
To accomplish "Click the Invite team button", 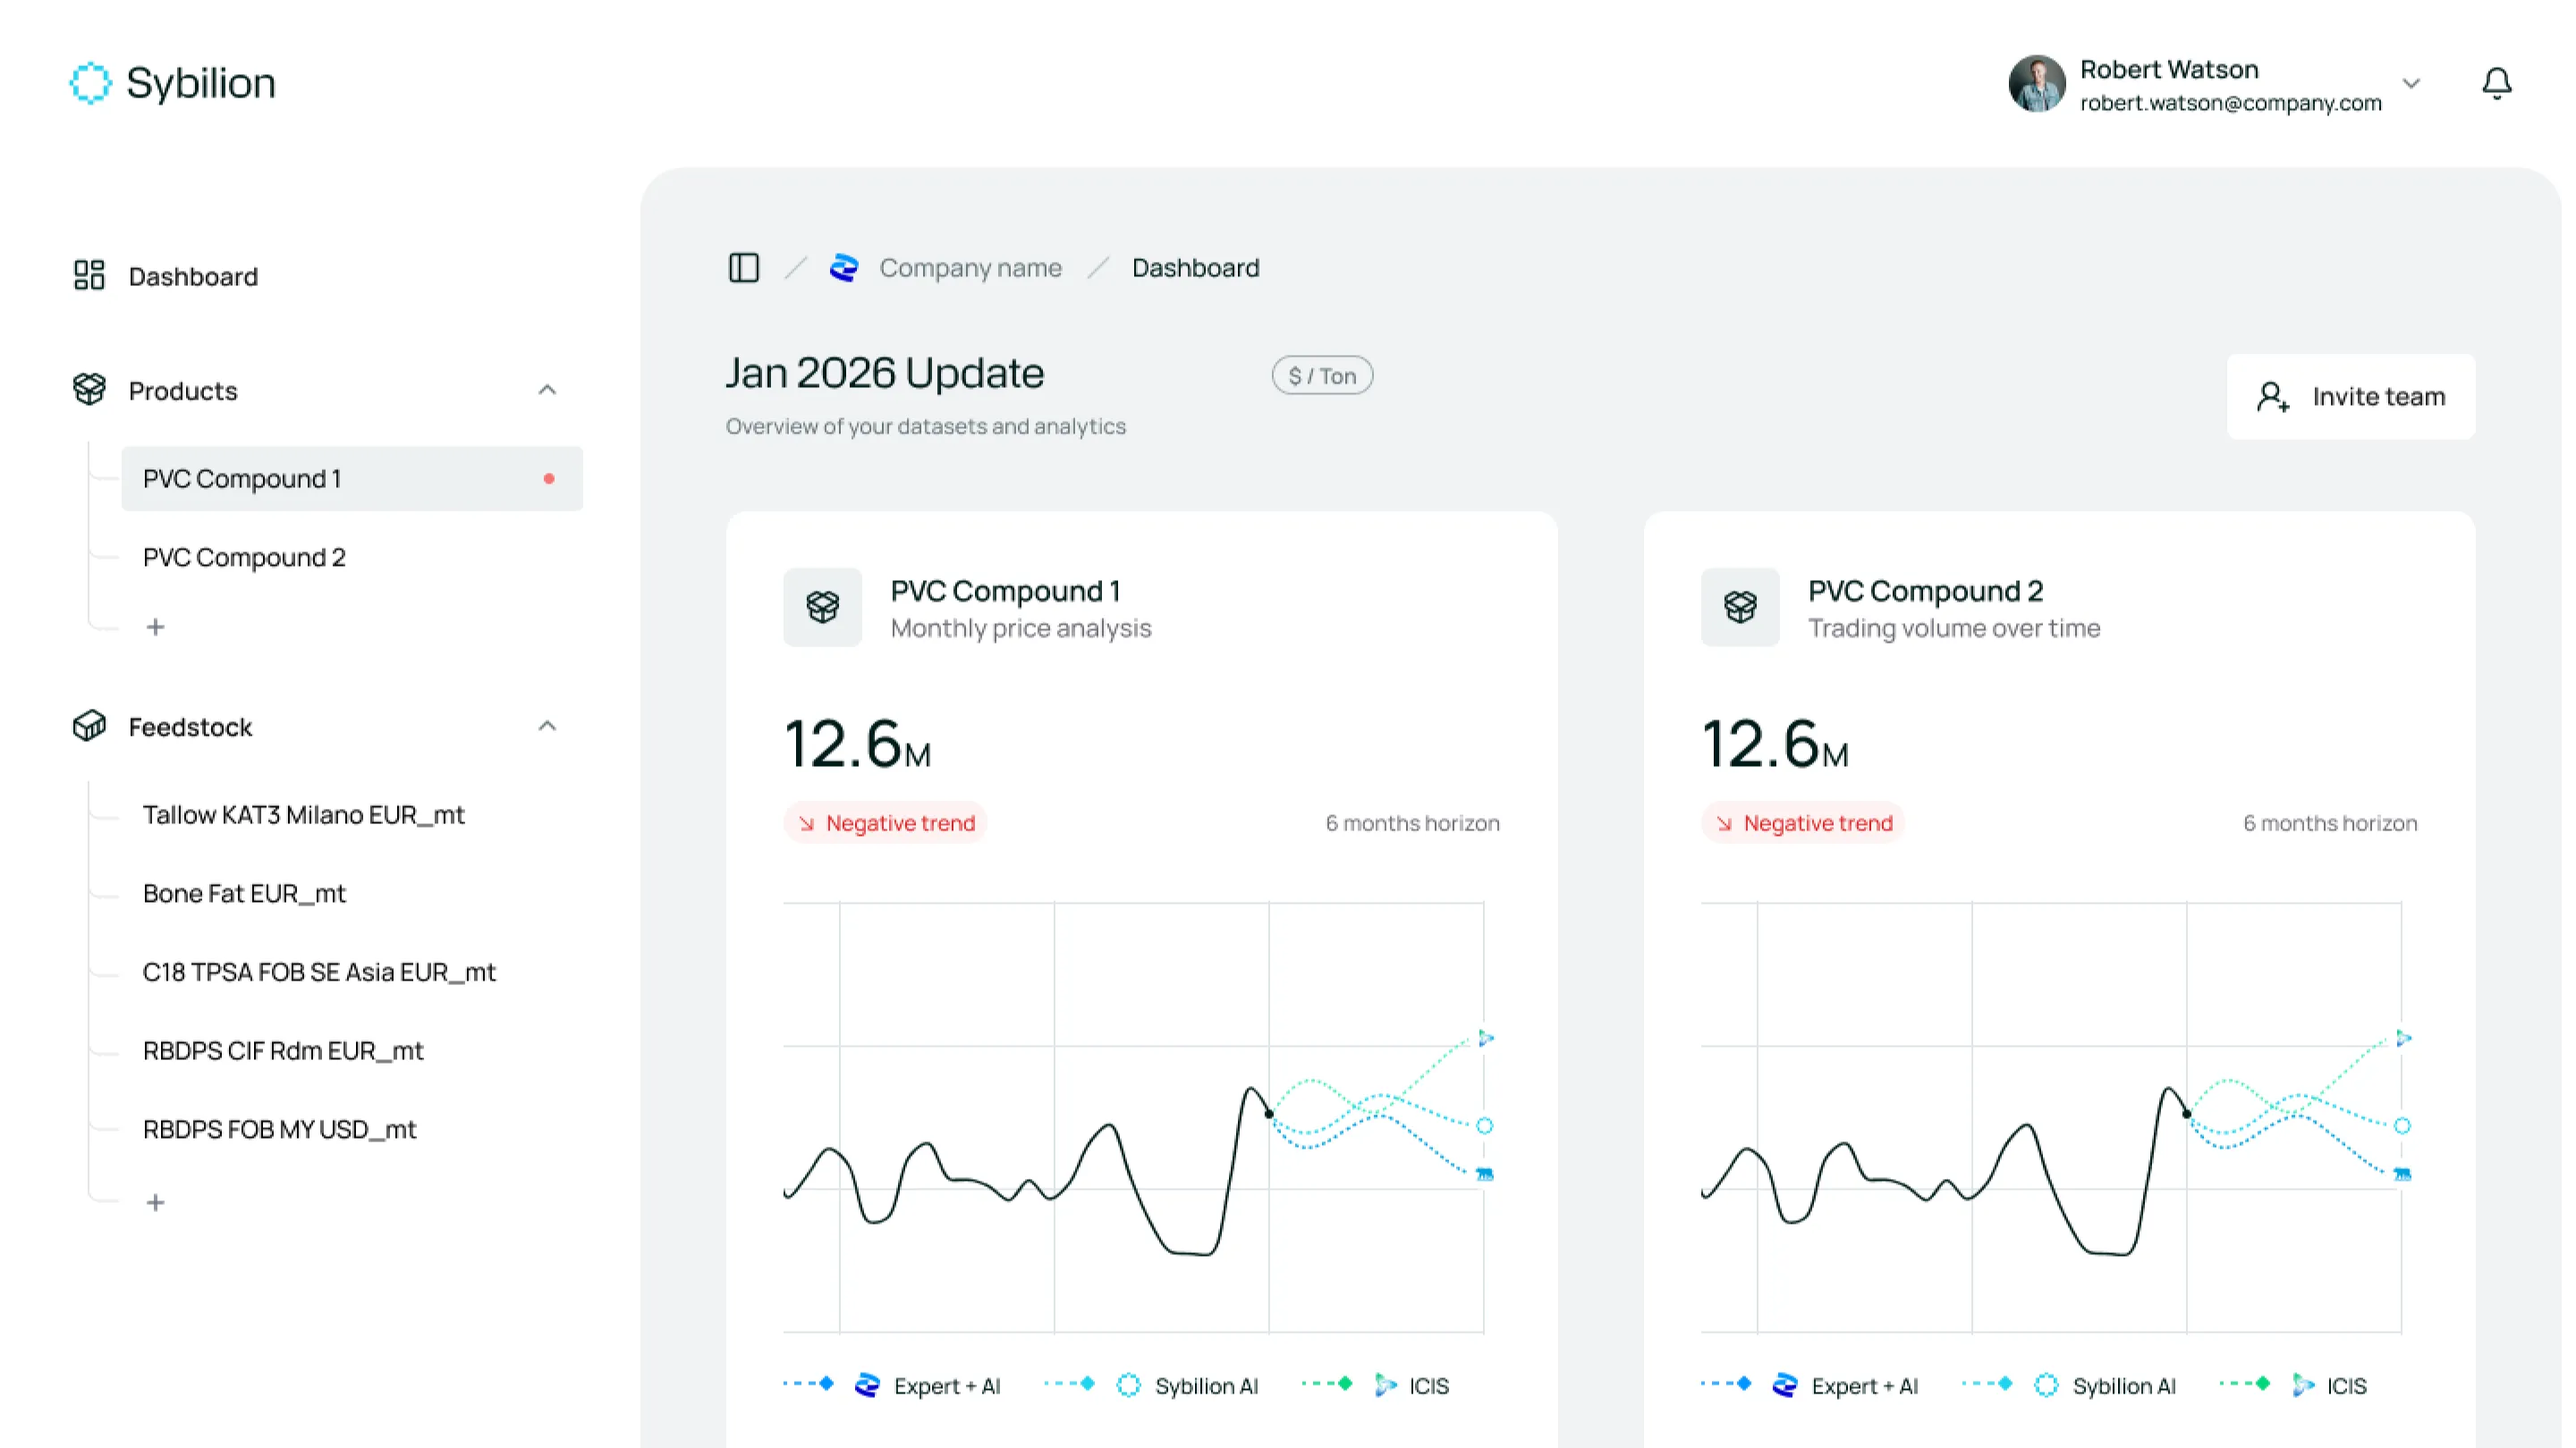I will (2350, 397).
